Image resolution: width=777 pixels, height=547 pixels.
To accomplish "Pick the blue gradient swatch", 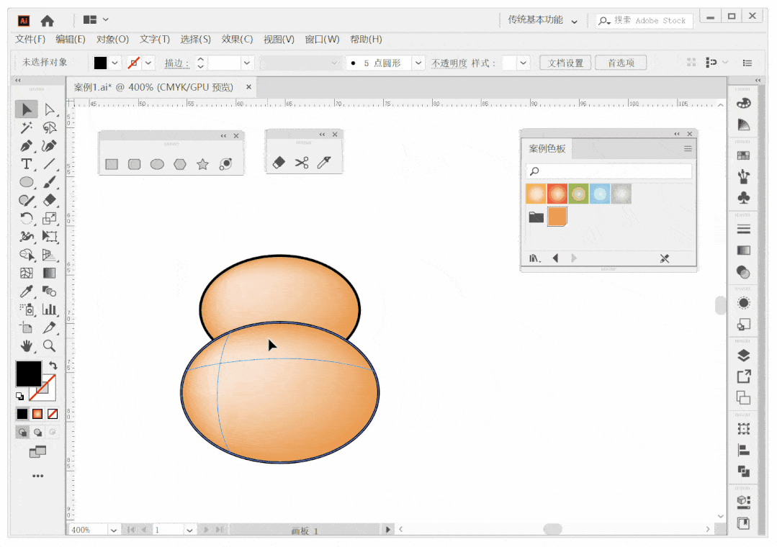I will click(600, 194).
